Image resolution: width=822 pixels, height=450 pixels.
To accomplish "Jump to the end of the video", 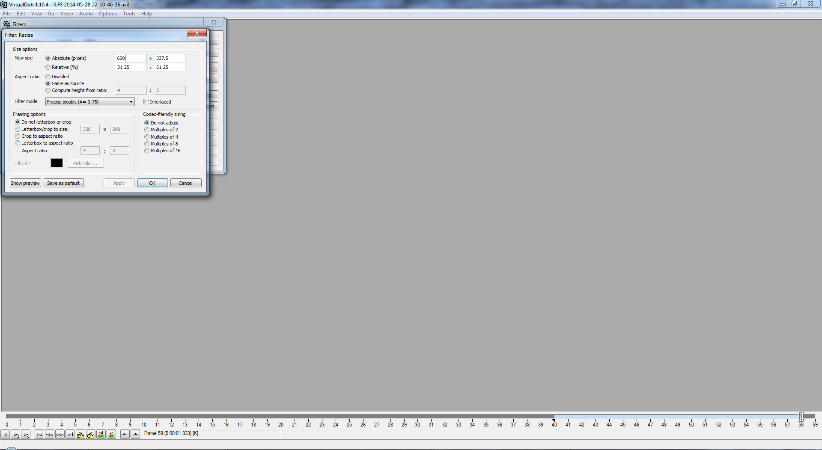I will pos(70,435).
